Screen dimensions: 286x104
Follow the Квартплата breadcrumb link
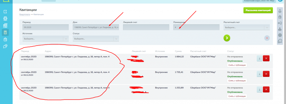coord(25,14)
